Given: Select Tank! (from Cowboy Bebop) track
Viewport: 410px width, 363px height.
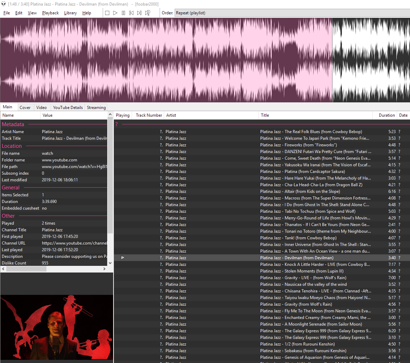Looking at the screenshot, I should click(262, 238).
